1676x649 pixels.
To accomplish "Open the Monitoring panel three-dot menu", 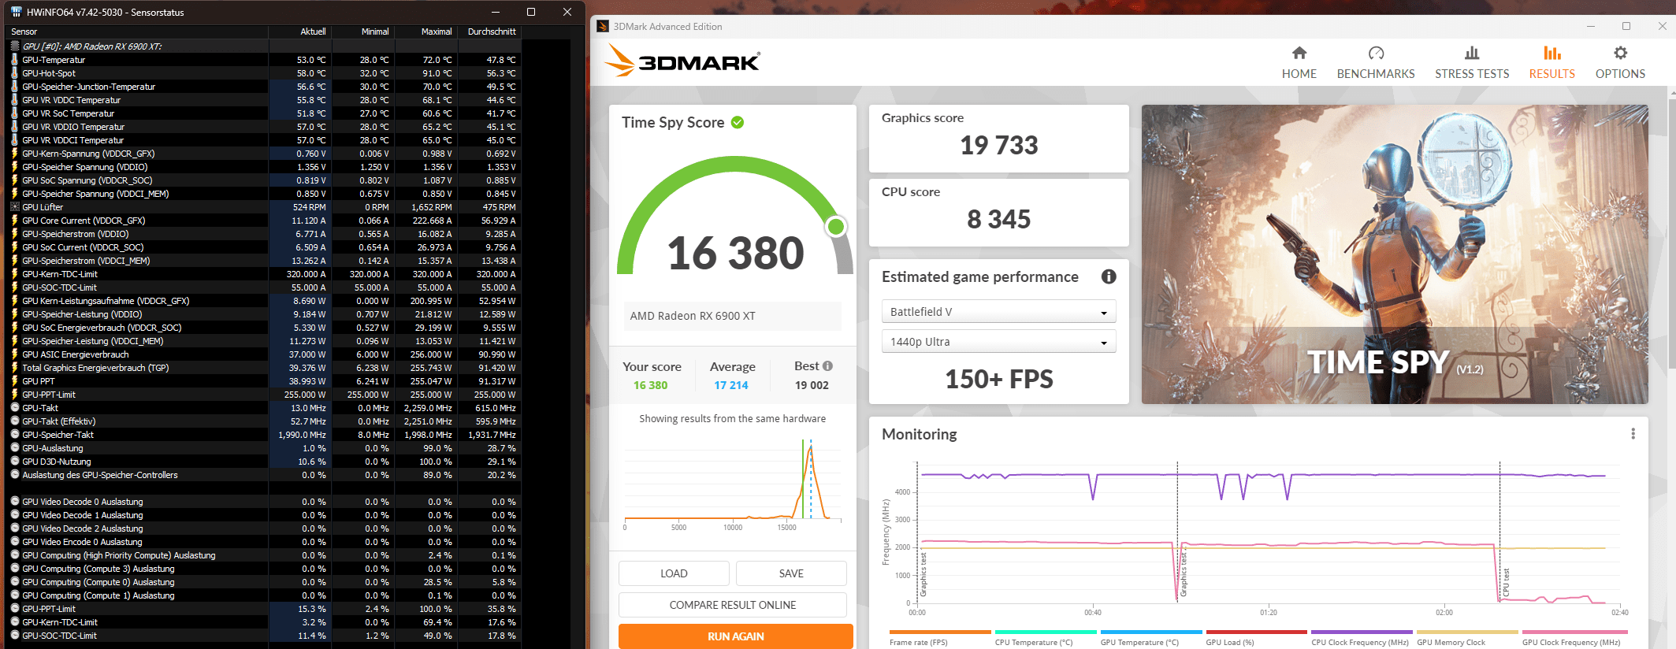I will pos(1633,434).
